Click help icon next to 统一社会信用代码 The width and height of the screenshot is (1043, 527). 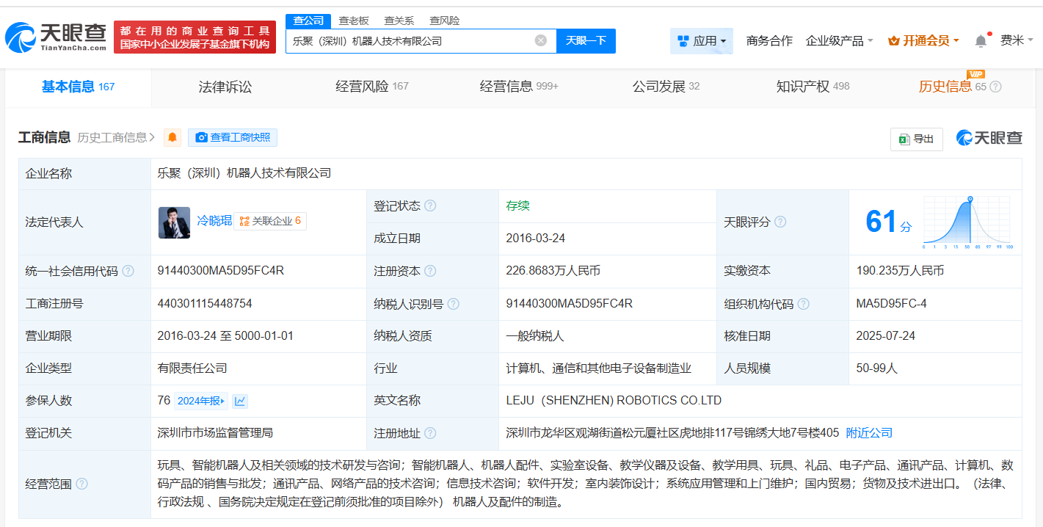click(x=128, y=271)
